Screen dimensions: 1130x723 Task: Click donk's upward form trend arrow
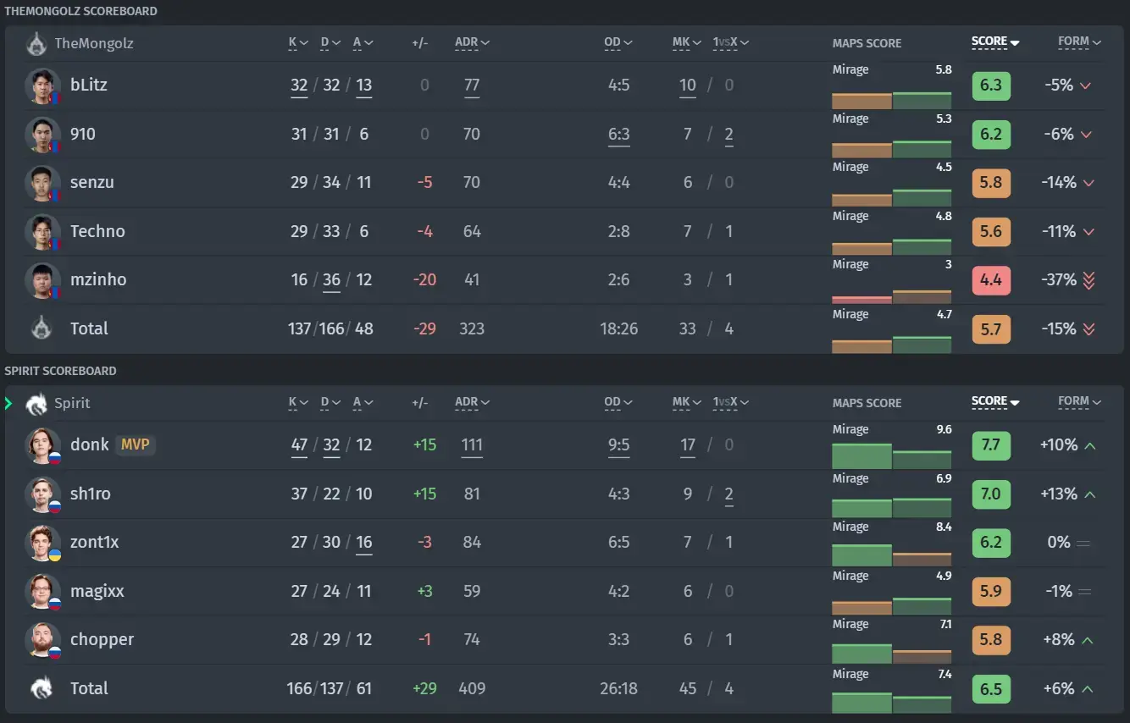pos(1090,445)
